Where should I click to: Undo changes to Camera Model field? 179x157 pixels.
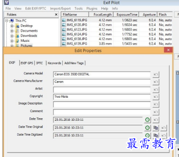[x=156, y=74]
